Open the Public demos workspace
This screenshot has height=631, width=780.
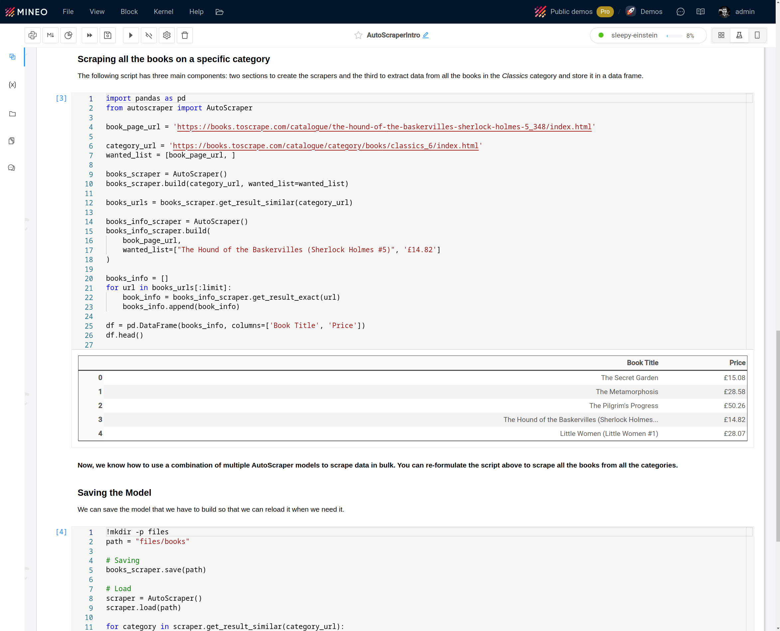tap(563, 12)
